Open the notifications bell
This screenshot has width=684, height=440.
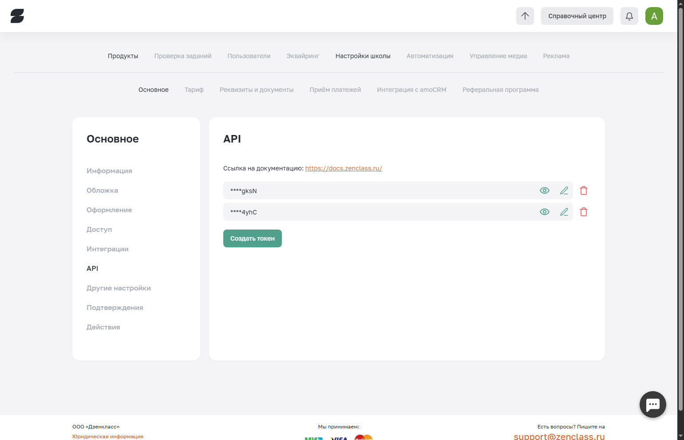pos(629,16)
